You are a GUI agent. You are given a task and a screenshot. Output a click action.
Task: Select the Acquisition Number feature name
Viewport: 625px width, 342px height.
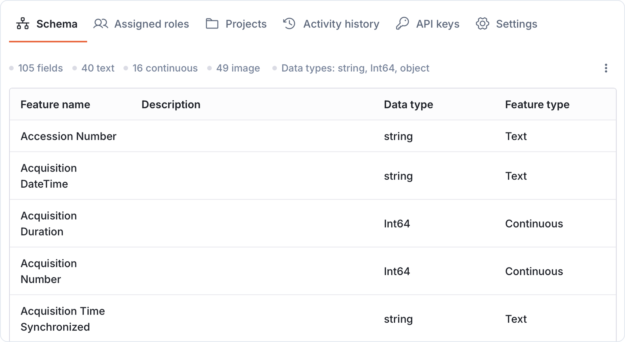(x=48, y=271)
